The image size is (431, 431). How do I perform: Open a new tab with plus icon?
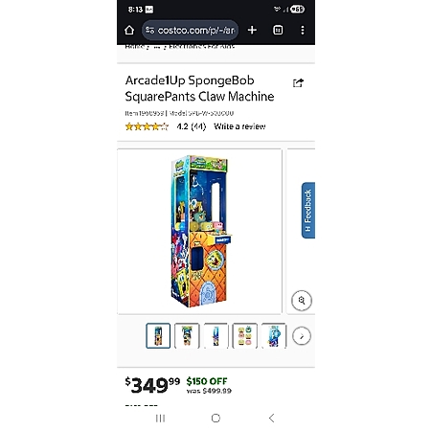(252, 30)
